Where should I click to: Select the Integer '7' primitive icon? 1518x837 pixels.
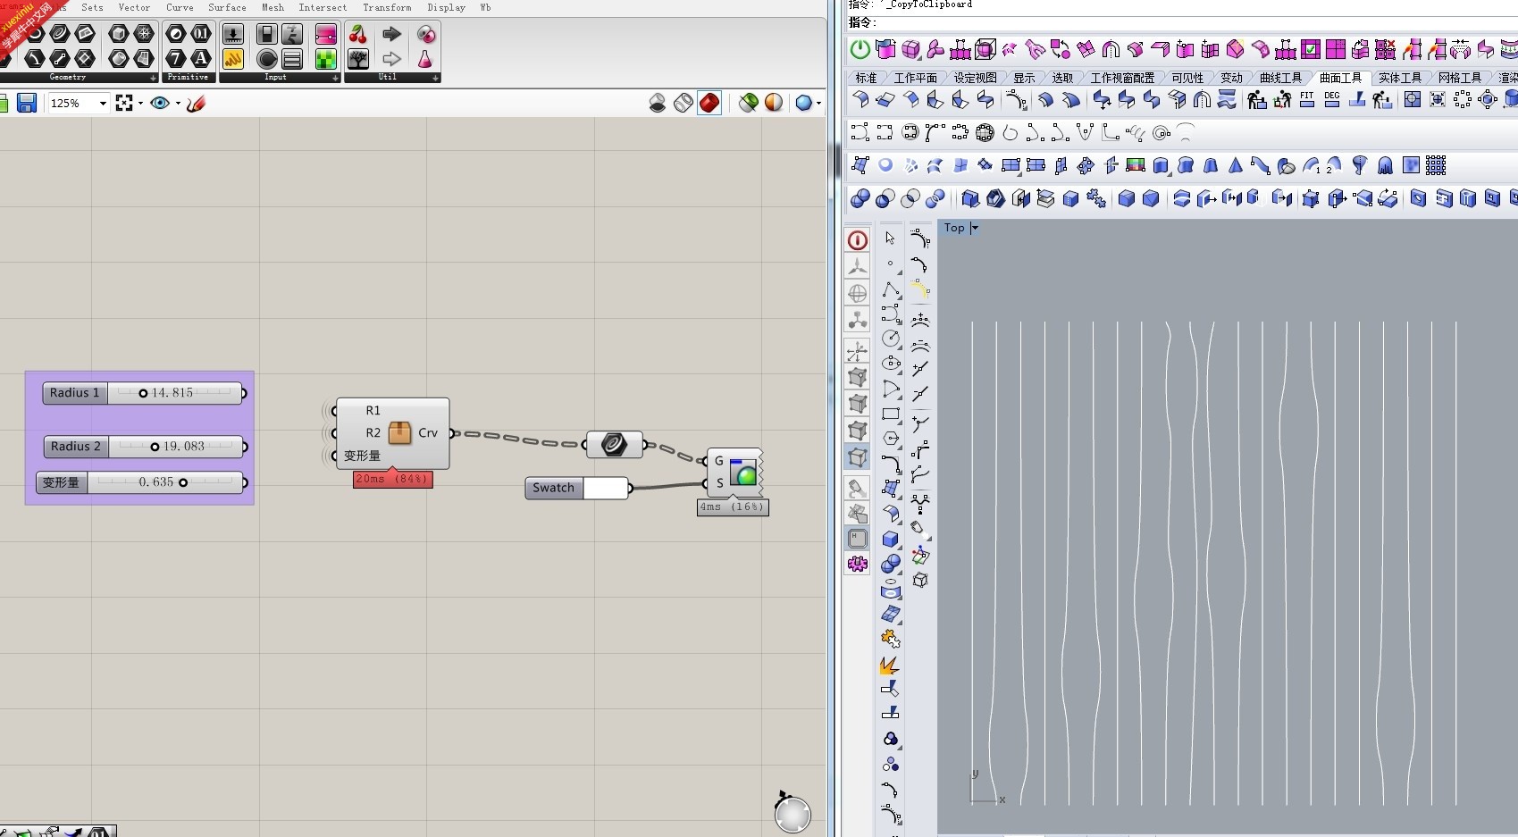176,59
